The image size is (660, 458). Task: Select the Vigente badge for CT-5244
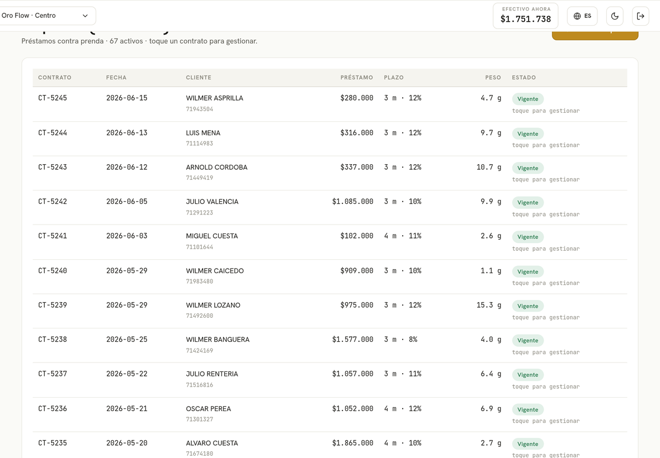[528, 133]
